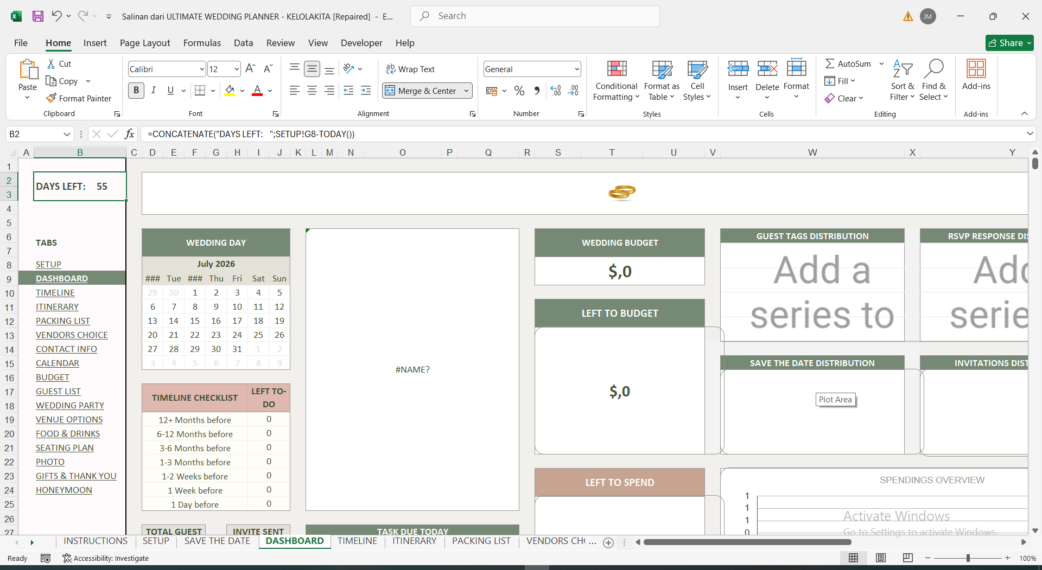Toggle Wrap Text
This screenshot has height=570, width=1042.
[410, 69]
